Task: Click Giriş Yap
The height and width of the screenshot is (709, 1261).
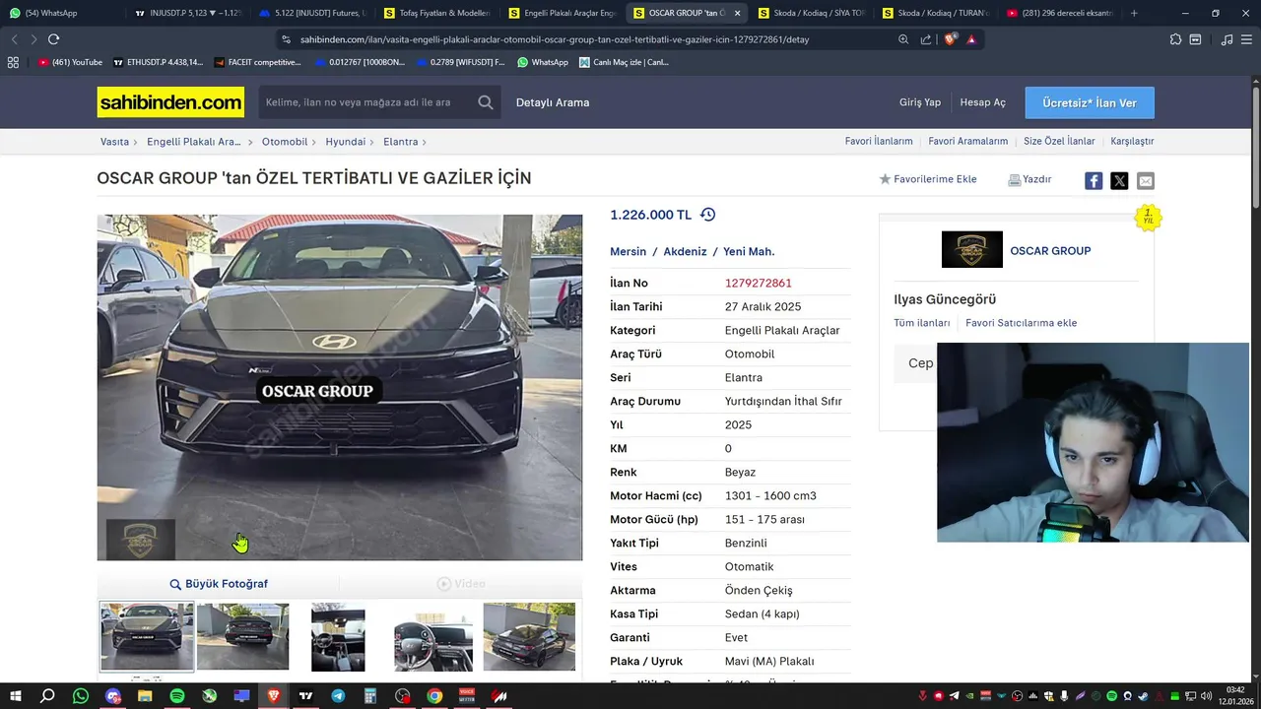Action: pos(920,102)
